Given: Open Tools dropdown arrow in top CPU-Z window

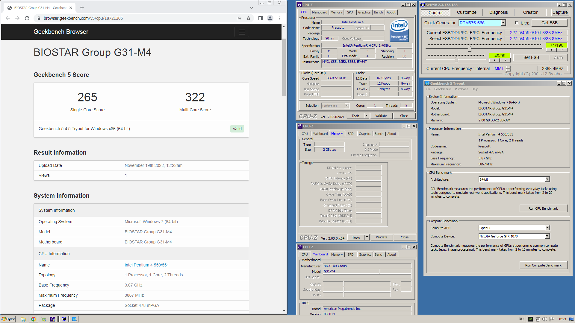Looking at the screenshot, I should [366, 116].
